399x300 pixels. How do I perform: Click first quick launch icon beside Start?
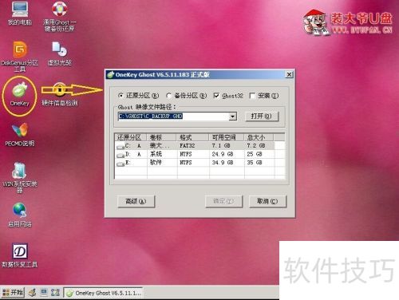point(33,293)
